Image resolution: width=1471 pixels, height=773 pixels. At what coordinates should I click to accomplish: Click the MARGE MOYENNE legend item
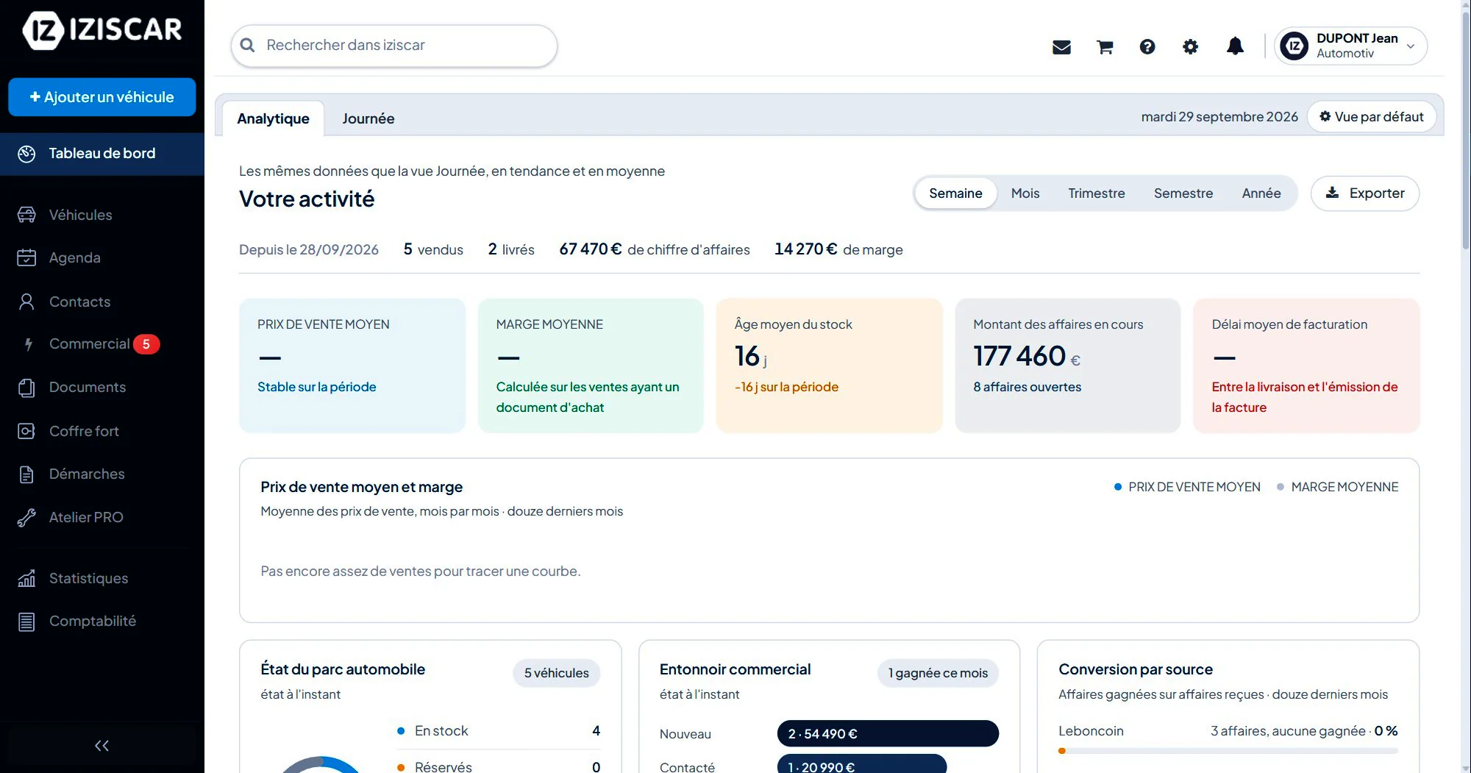click(1337, 487)
